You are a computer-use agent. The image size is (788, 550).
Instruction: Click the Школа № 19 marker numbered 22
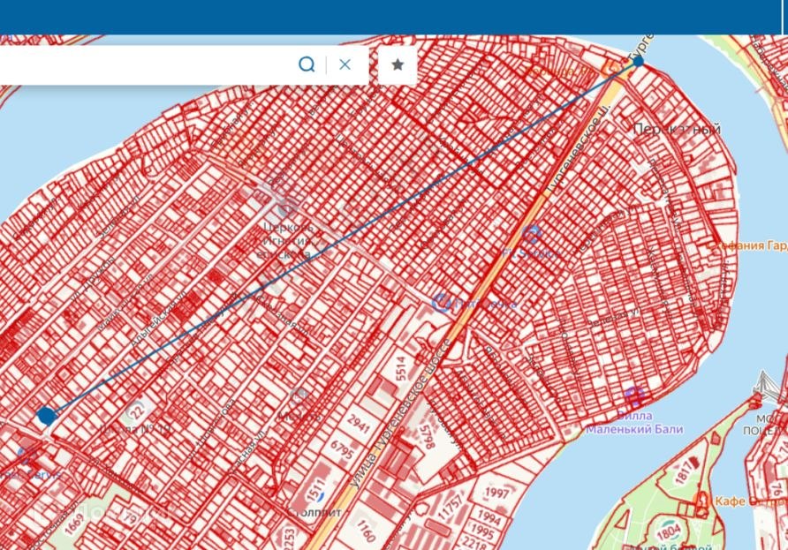[136, 411]
